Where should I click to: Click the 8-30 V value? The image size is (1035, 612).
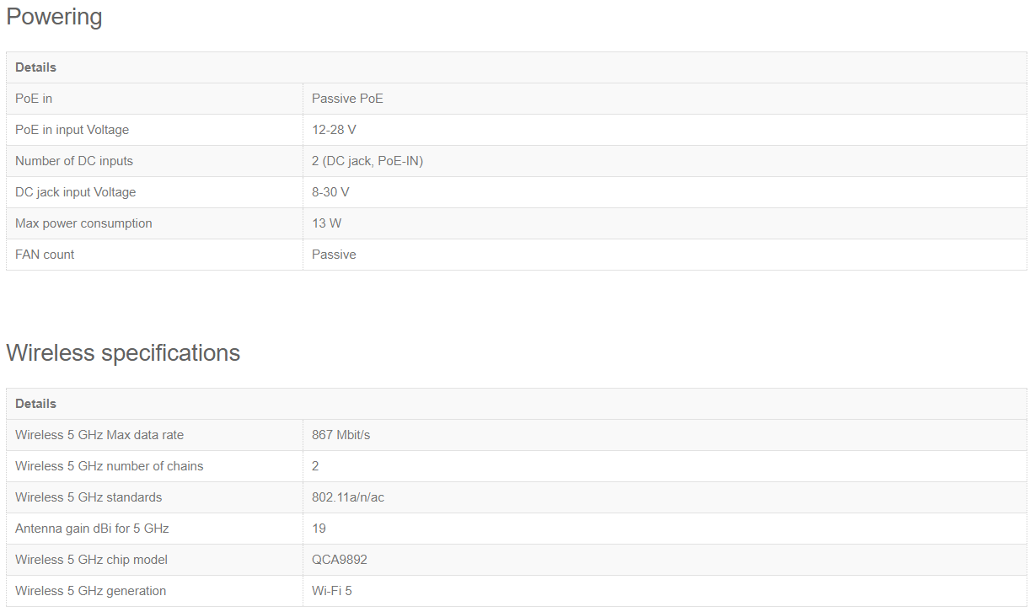(x=330, y=192)
